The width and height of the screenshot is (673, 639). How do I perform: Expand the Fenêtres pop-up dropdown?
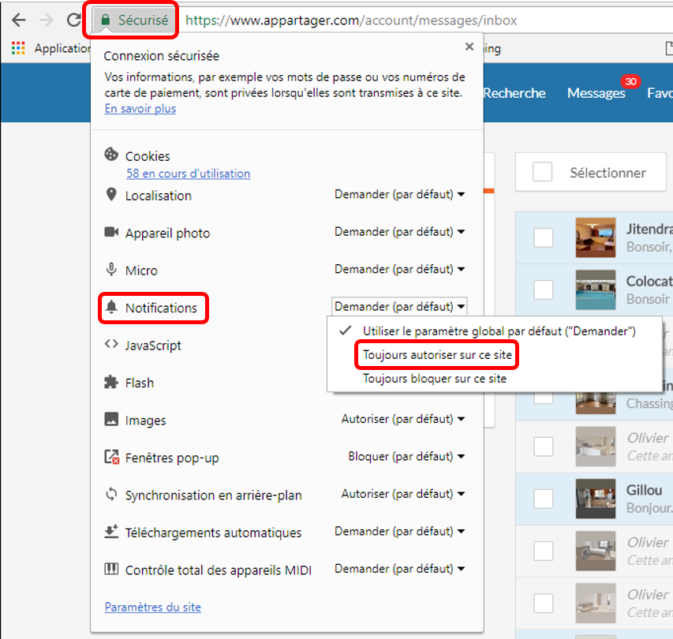click(406, 457)
